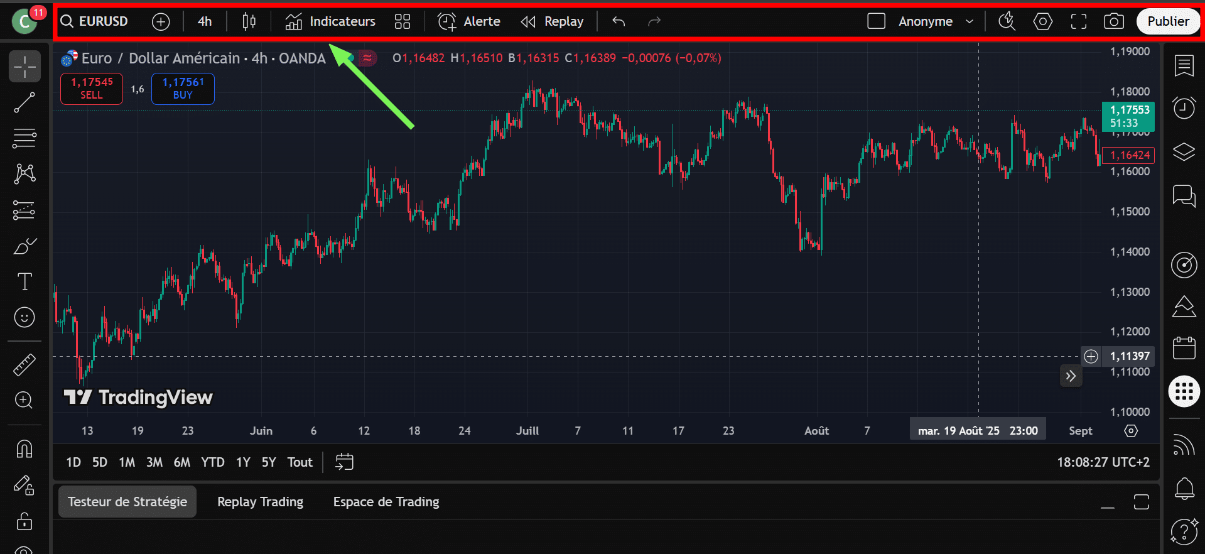Expand the Anonyme layout dropdown
Viewport: 1205px width, 554px height.
(969, 21)
